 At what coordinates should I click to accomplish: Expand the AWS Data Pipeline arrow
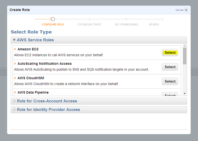(15, 92)
